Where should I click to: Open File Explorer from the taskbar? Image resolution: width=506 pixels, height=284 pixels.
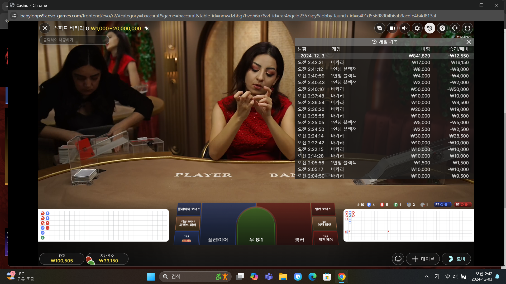tap(283, 277)
